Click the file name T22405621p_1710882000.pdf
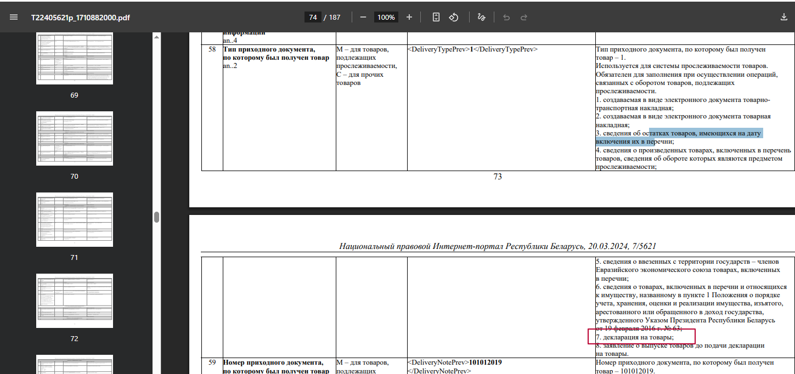Image resolution: width=795 pixels, height=374 pixels. 80,18
